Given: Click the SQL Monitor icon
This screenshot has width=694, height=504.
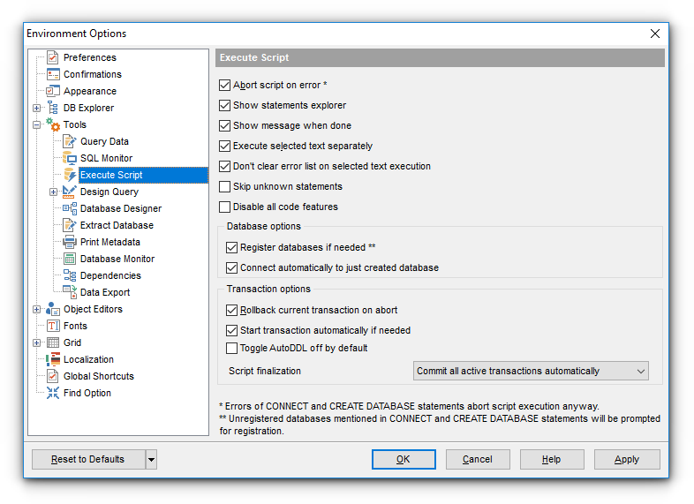Looking at the screenshot, I should 70,158.
